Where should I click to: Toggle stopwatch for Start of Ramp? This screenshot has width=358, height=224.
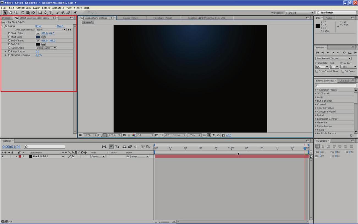(9, 33)
